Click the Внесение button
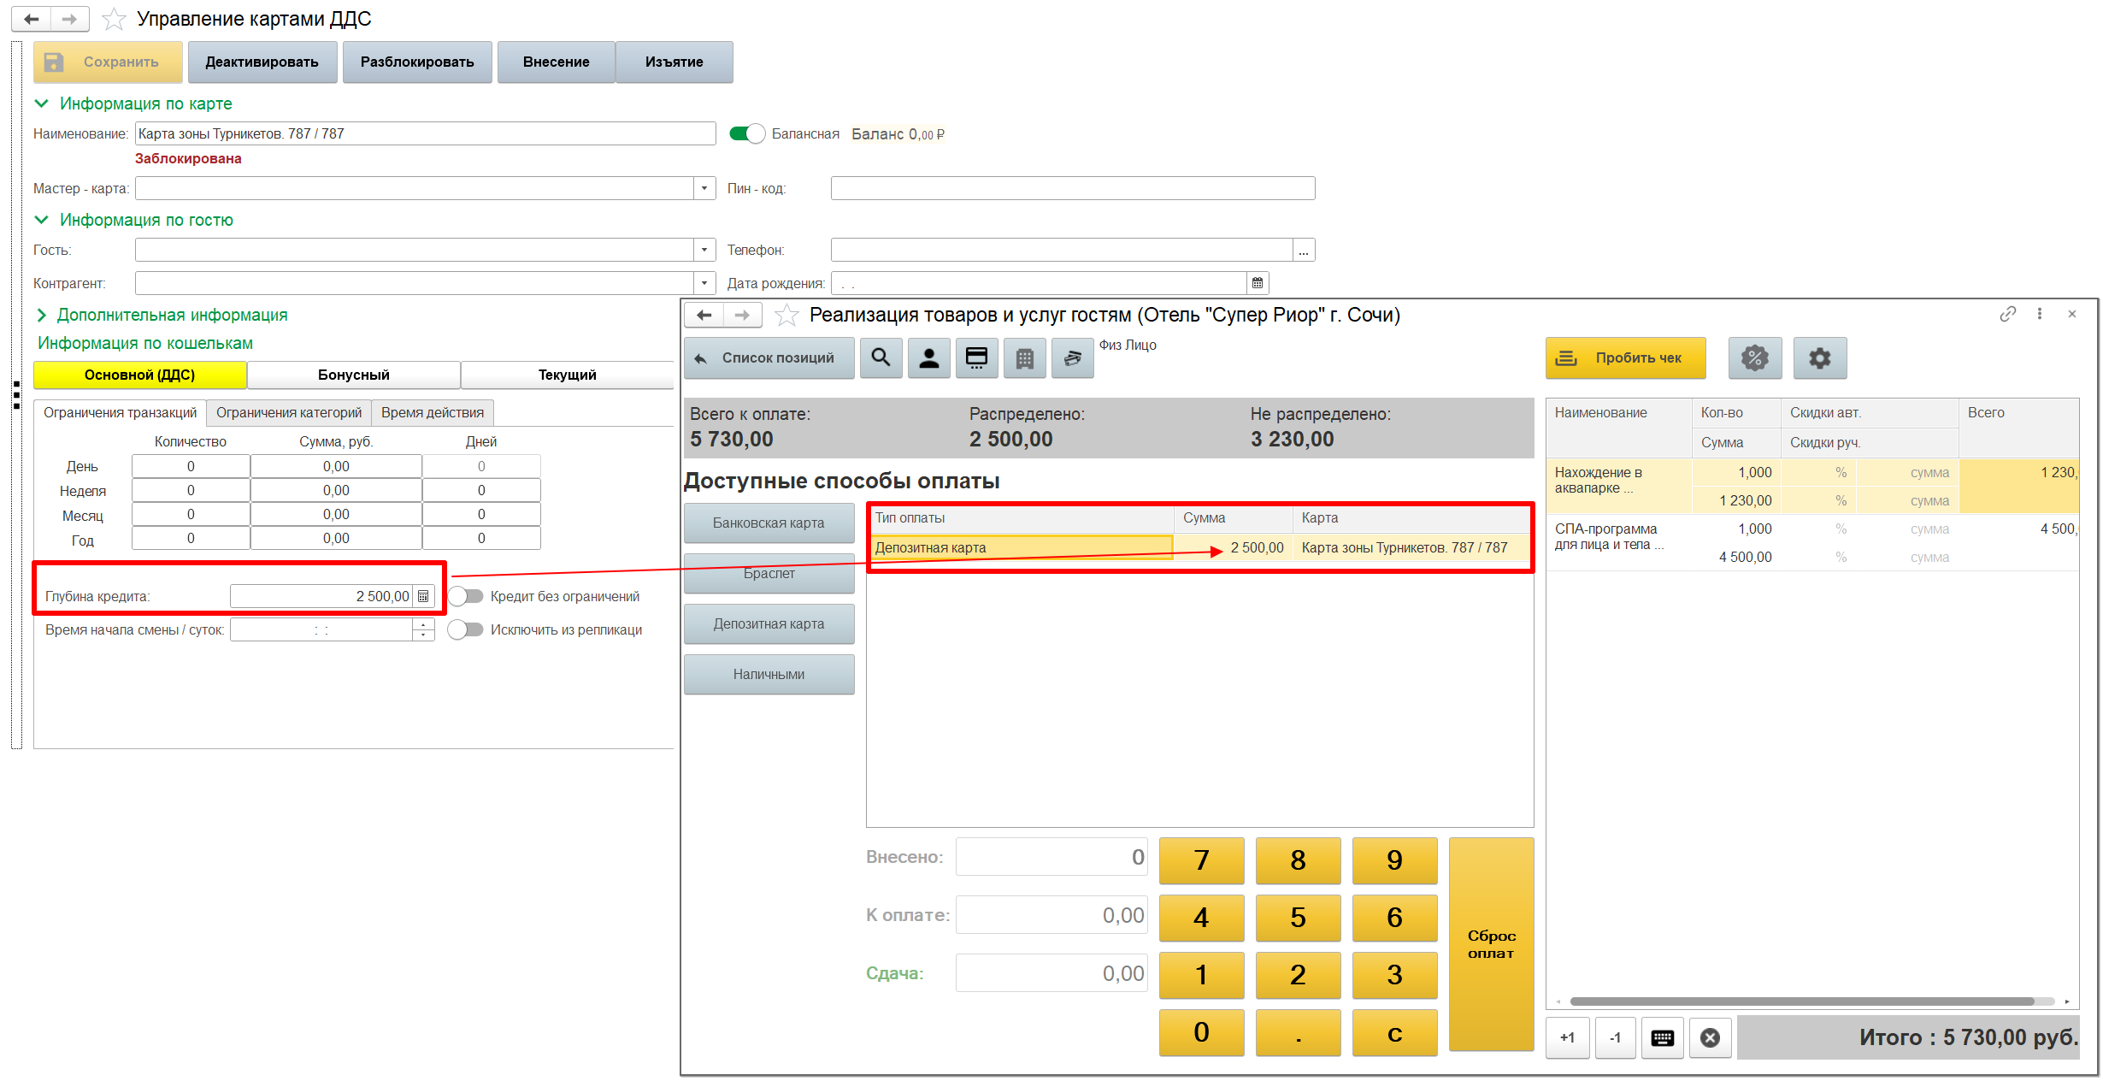 [x=557, y=62]
